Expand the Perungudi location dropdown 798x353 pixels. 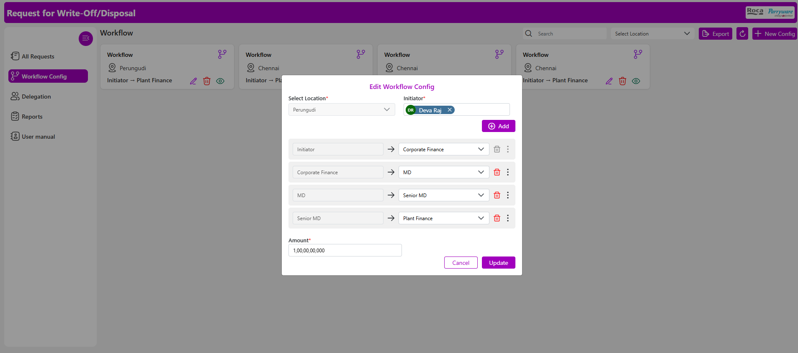(341, 110)
